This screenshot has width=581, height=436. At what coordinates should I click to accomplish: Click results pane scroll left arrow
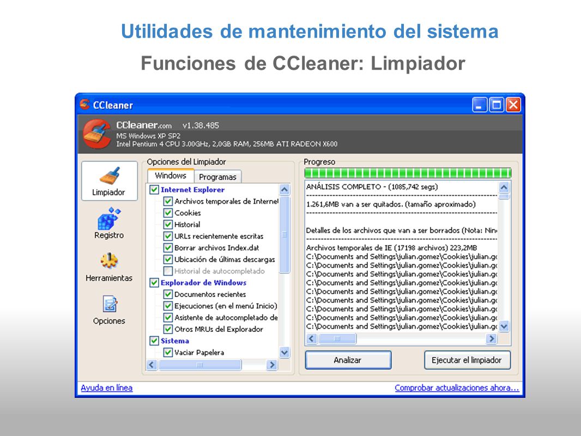[x=311, y=338]
